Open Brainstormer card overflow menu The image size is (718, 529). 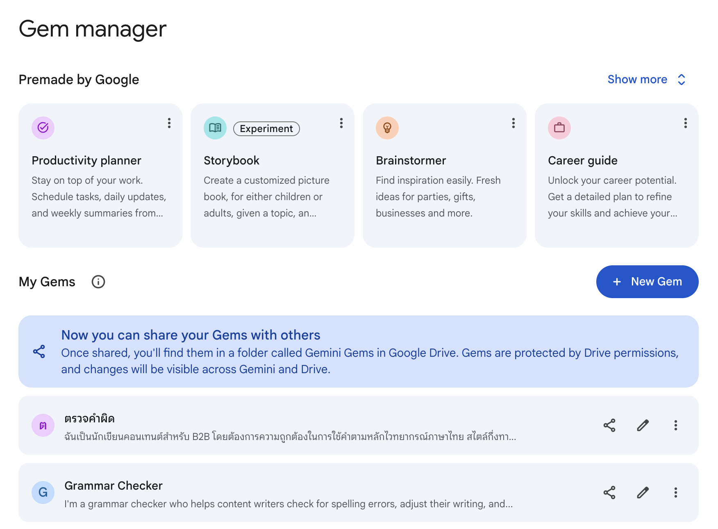pos(513,123)
